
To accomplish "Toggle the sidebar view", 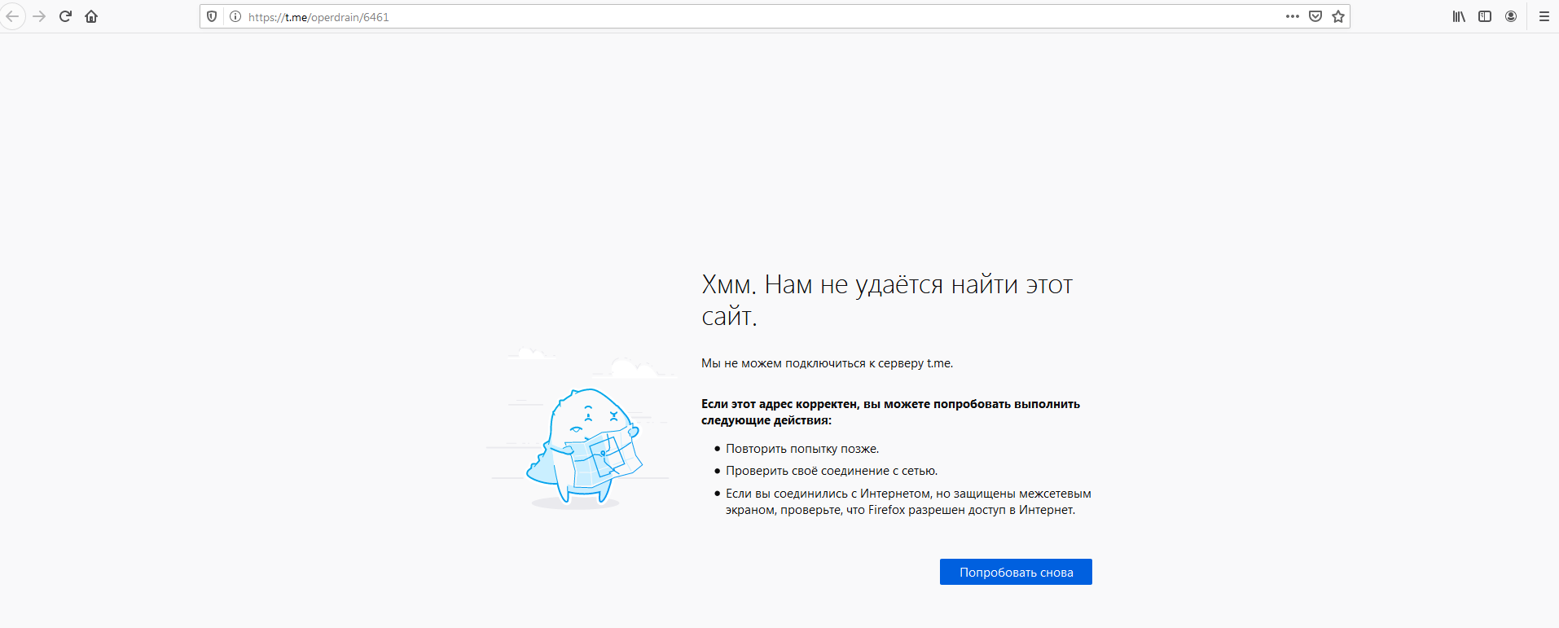I will pos(1485,16).
